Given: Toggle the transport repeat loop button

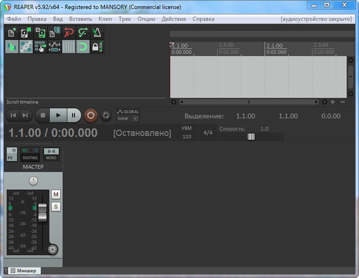Looking at the screenshot, I should pyautogui.click(x=105, y=115).
